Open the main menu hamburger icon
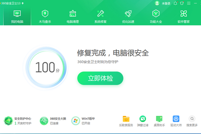This screenshot has width=201, height=134. (189, 3)
